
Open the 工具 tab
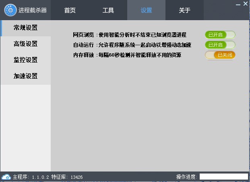[x=108, y=10]
